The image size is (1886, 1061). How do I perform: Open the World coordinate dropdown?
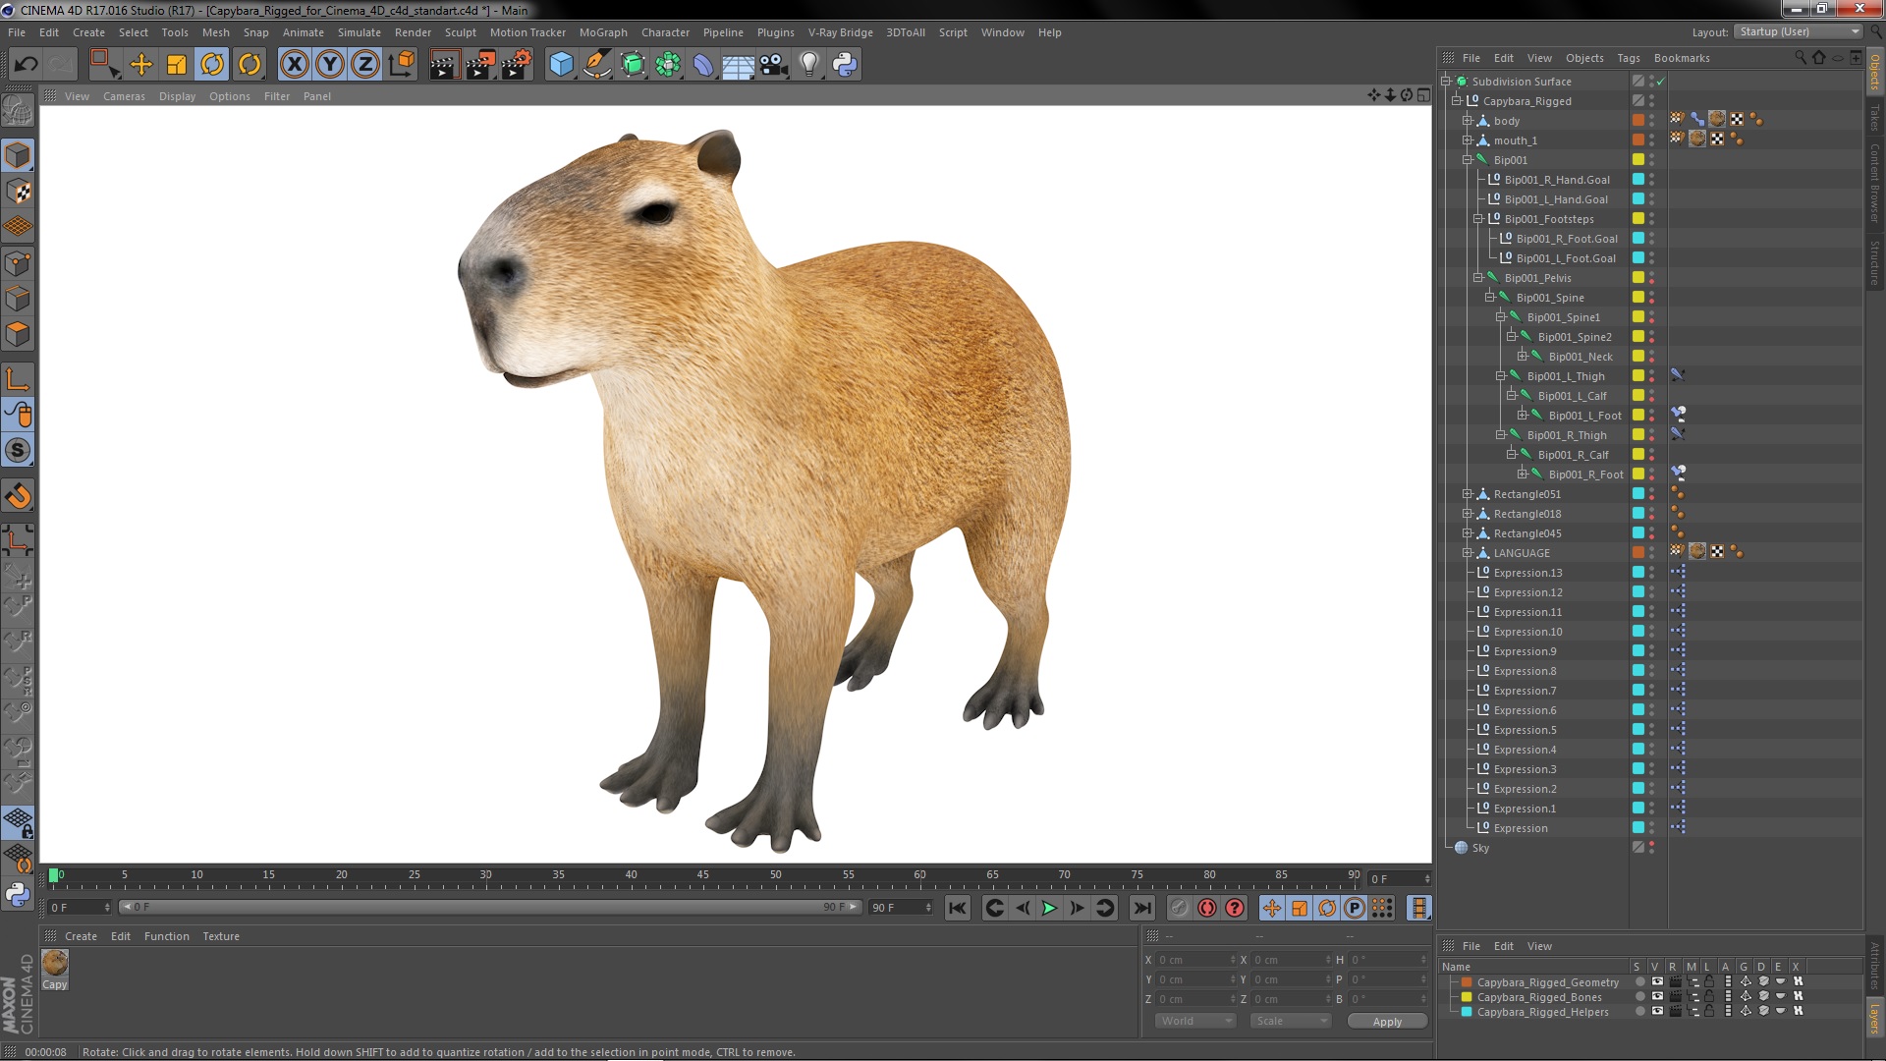(x=1195, y=1021)
